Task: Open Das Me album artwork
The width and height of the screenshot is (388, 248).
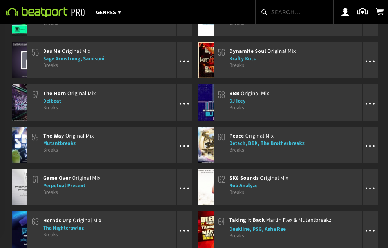Action: click(x=20, y=60)
